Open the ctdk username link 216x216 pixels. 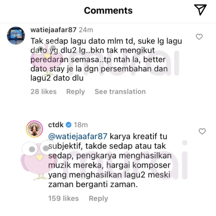56,125
